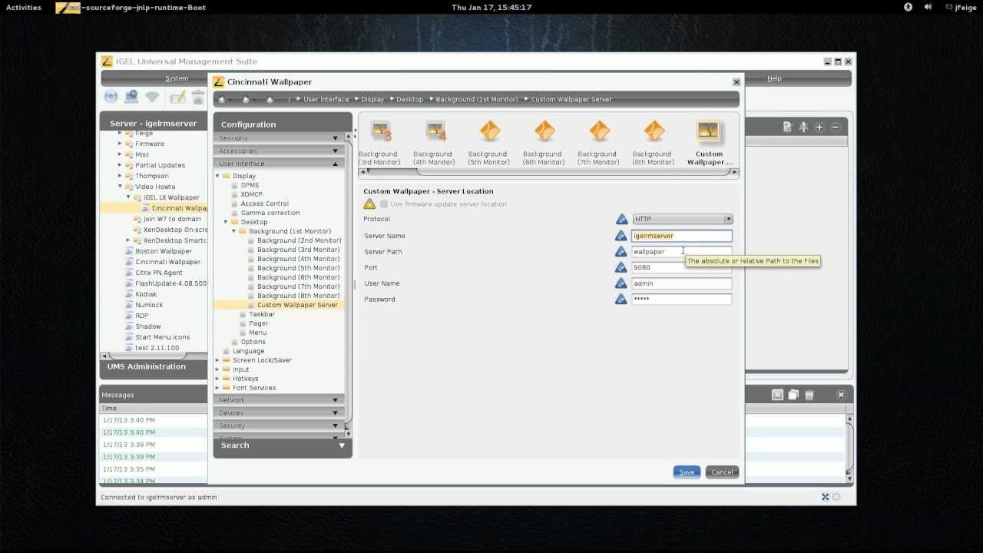Image resolution: width=983 pixels, height=553 pixels.
Task: Open Background (7th Monitor) icon in strip
Action: [599, 132]
